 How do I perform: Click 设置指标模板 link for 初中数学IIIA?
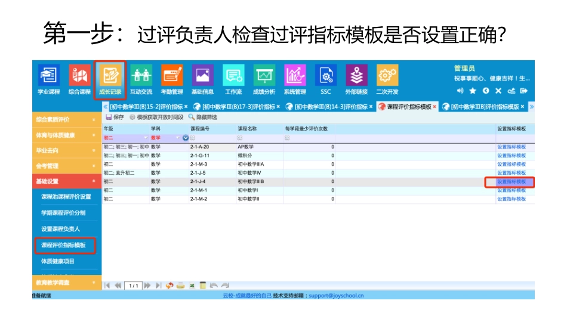pos(511,164)
